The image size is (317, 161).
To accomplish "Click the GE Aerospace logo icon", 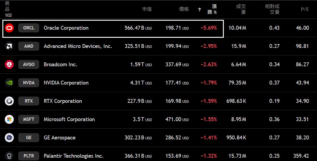I will (9, 138).
